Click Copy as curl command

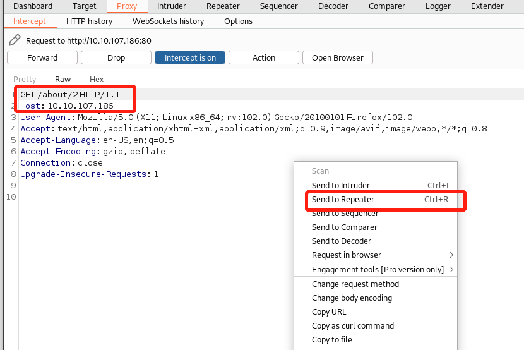pyautogui.click(x=352, y=326)
